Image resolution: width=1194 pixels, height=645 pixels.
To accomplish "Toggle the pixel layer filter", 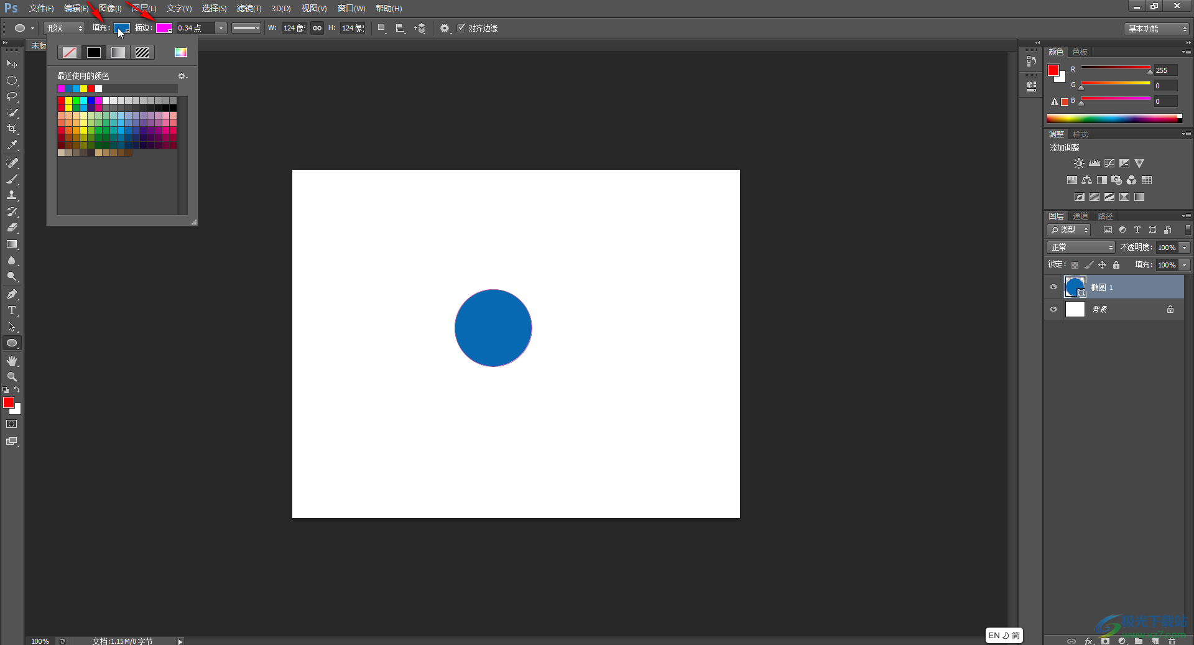I will tap(1108, 230).
